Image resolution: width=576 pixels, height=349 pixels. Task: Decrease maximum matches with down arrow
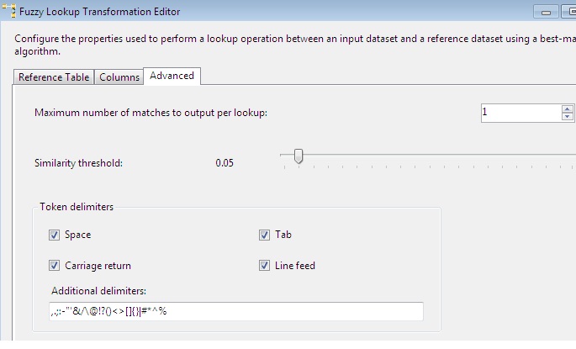tap(568, 117)
